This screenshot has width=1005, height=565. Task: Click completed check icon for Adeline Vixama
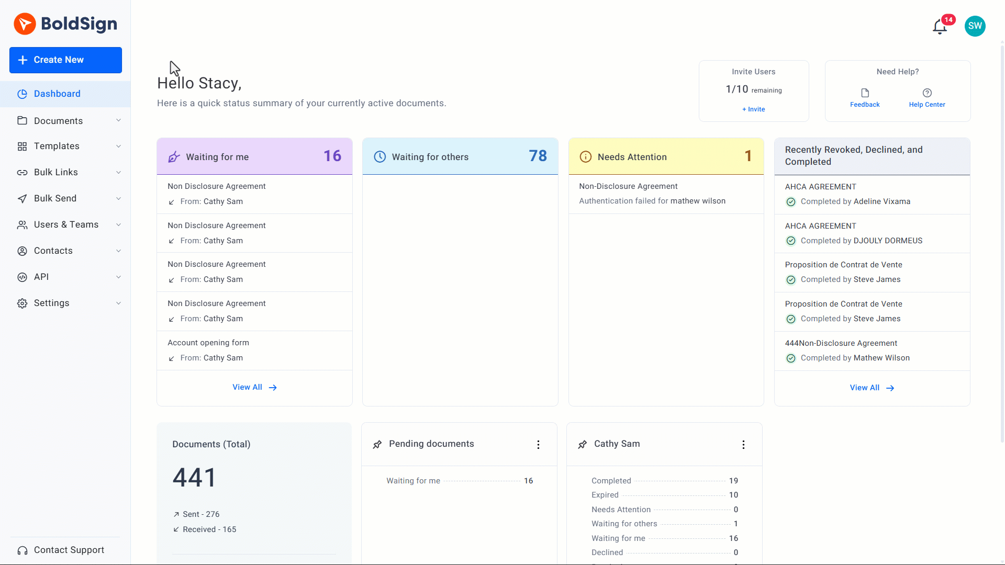(x=791, y=202)
